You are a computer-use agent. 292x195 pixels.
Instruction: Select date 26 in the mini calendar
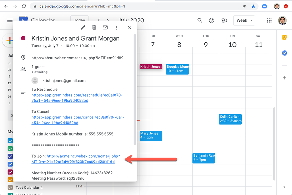[9, 97]
